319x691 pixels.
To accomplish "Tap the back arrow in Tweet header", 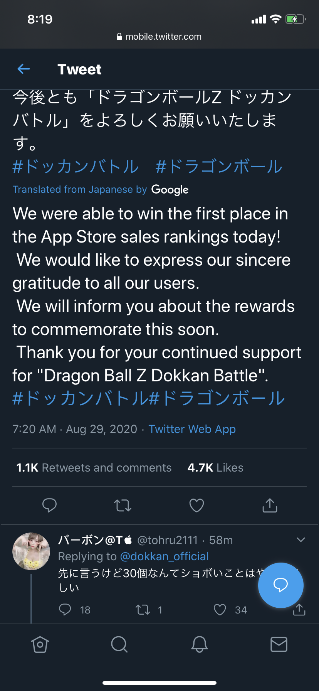I will [x=24, y=69].
